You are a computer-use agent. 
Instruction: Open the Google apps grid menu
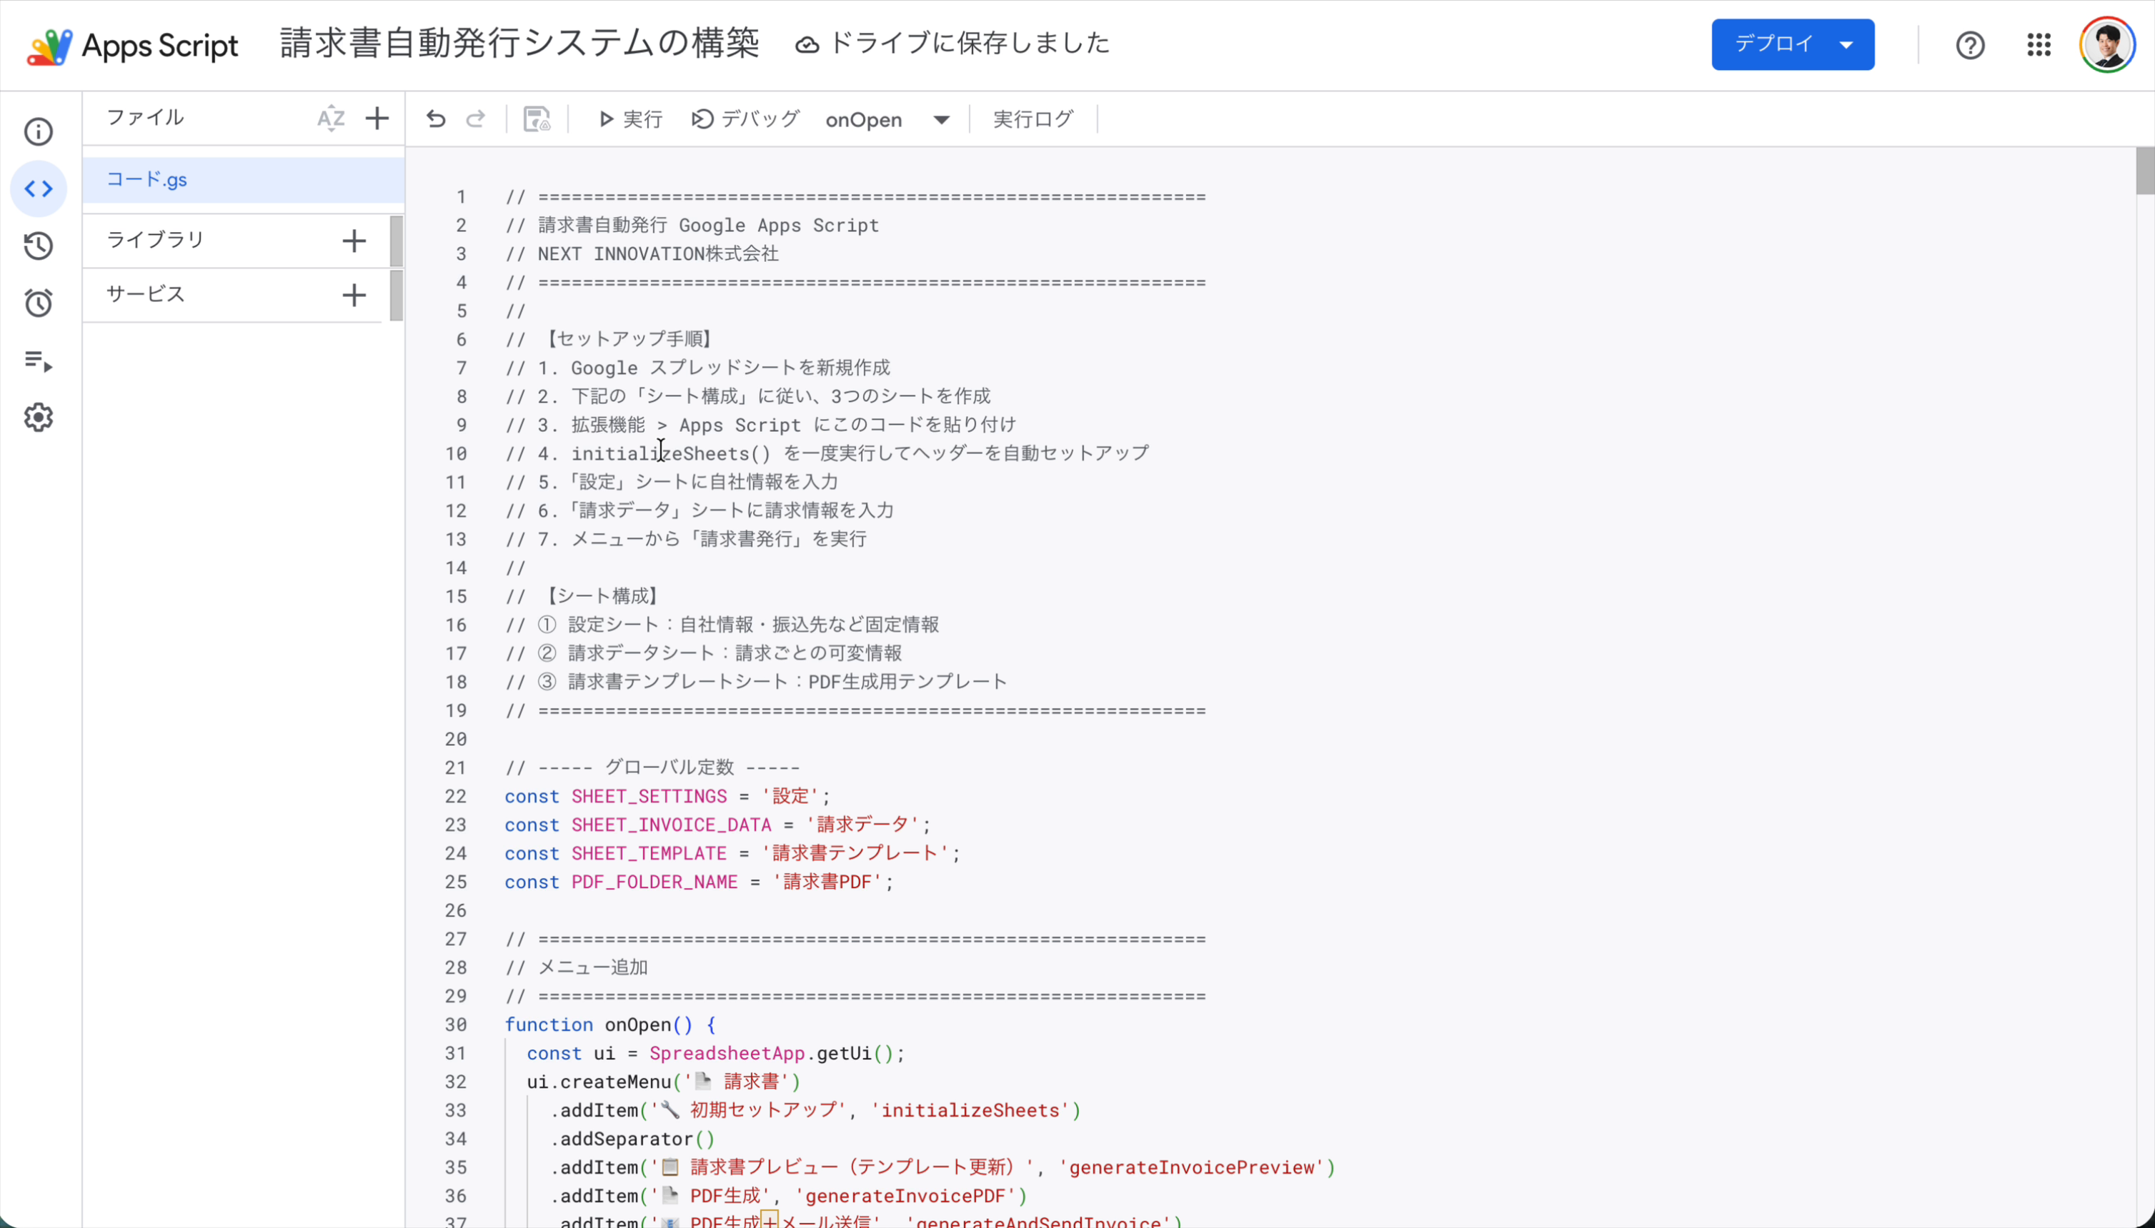tap(2038, 44)
